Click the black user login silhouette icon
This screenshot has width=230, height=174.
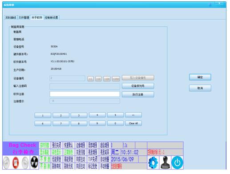[165, 162]
